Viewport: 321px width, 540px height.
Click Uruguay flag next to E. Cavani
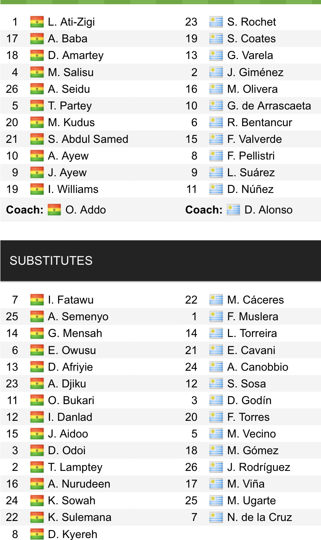point(216,350)
